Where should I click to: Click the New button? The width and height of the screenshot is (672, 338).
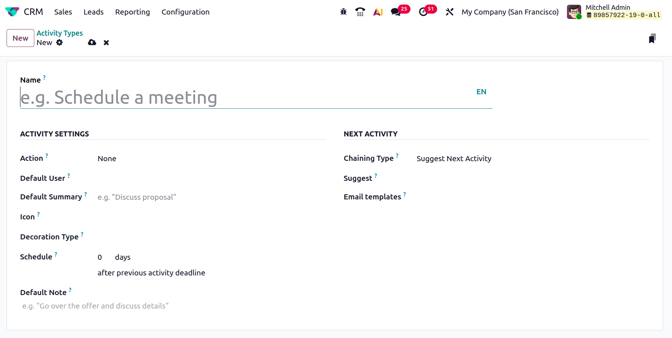pyautogui.click(x=20, y=38)
